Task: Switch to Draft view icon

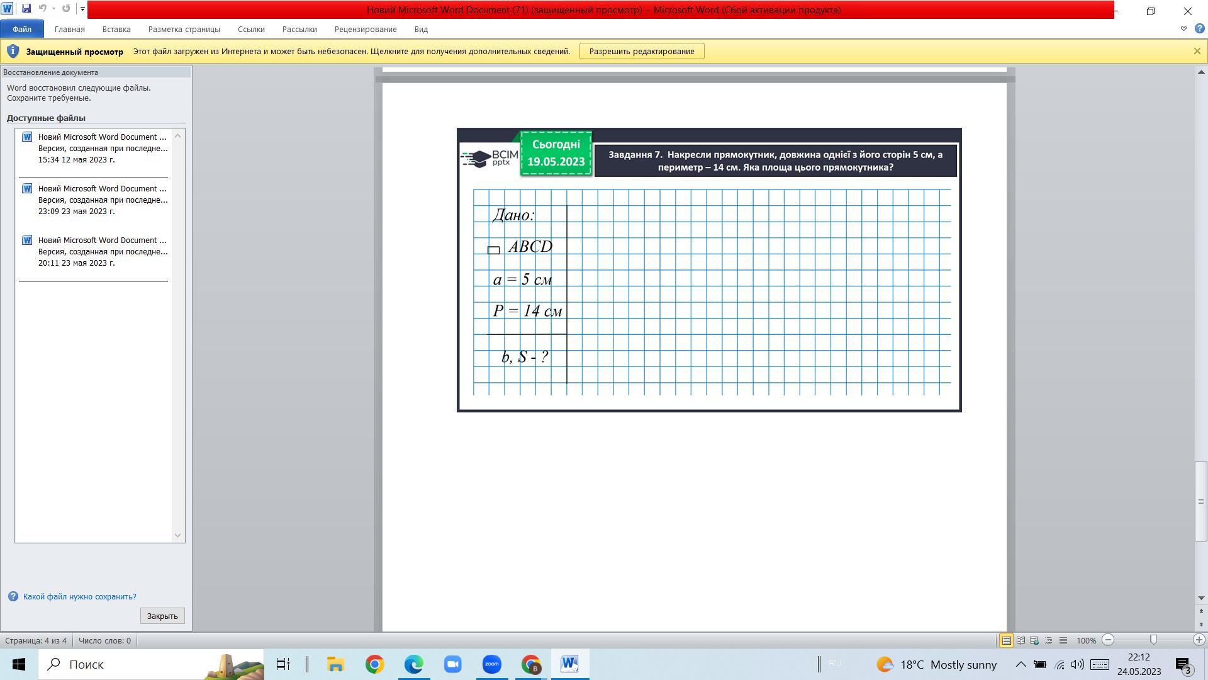Action: [1063, 640]
